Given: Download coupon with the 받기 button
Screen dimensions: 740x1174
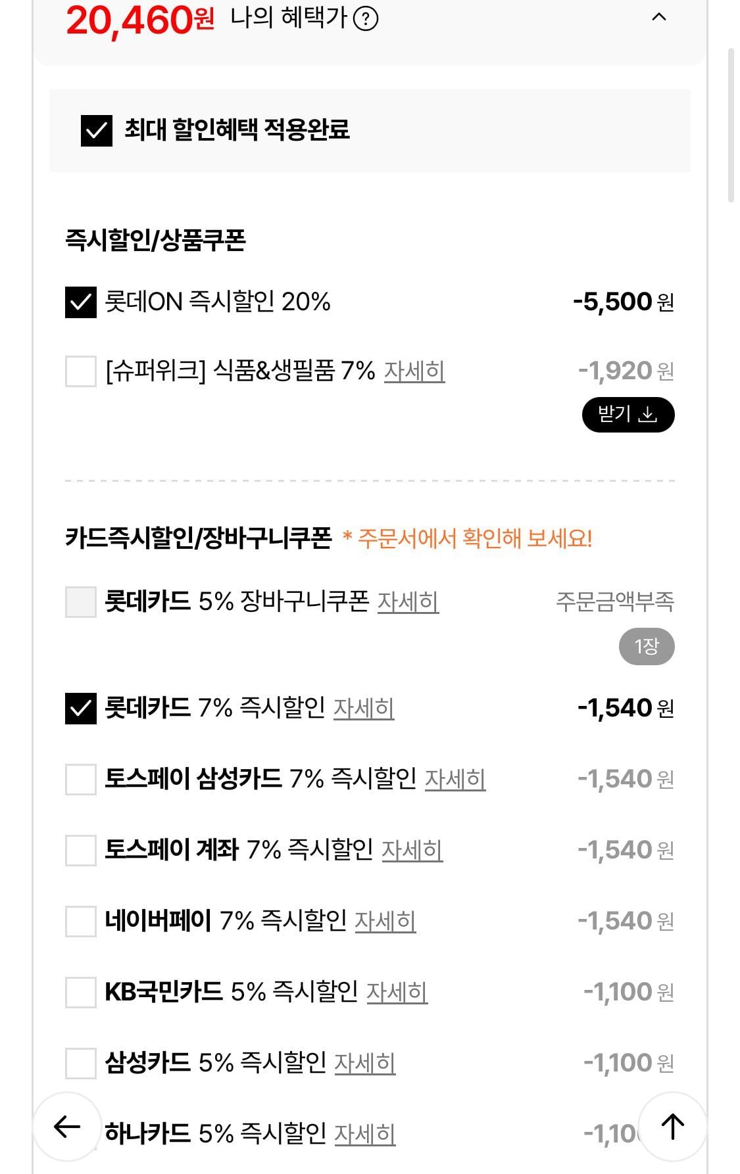Looking at the screenshot, I should [x=628, y=415].
